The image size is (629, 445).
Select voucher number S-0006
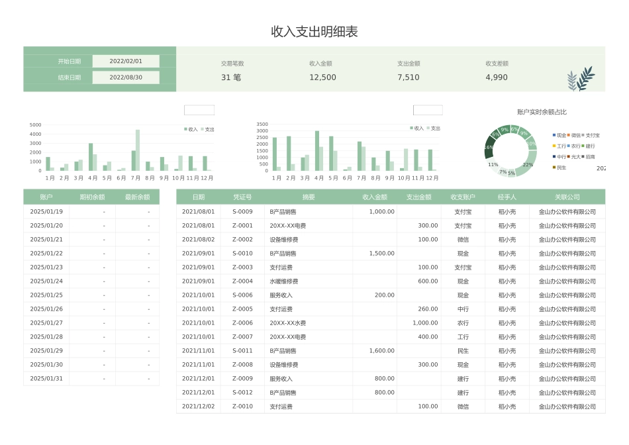click(243, 295)
